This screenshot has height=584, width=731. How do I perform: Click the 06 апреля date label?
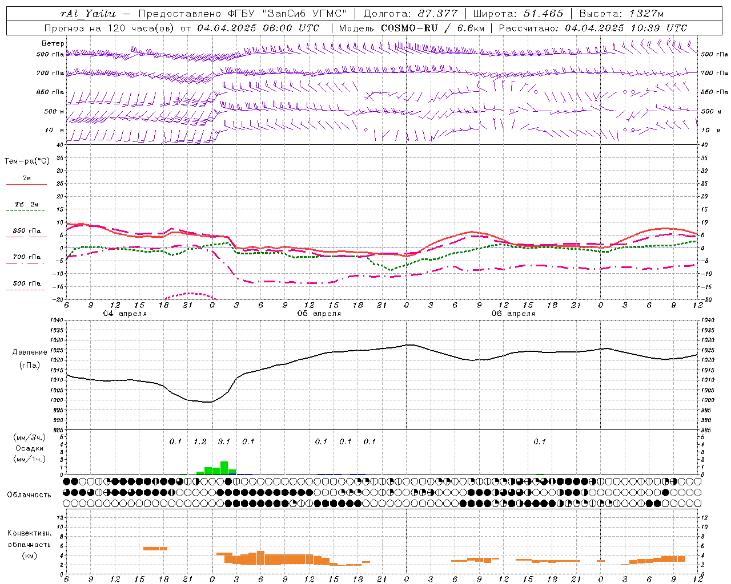click(513, 314)
